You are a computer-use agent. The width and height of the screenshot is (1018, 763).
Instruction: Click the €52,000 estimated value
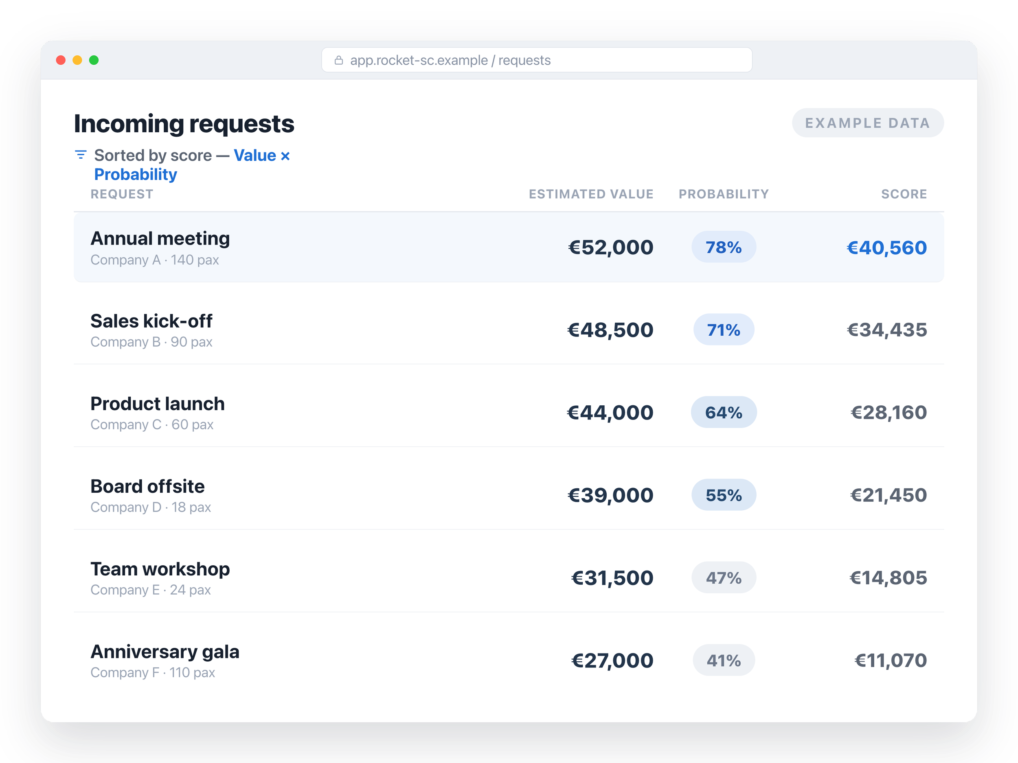611,247
